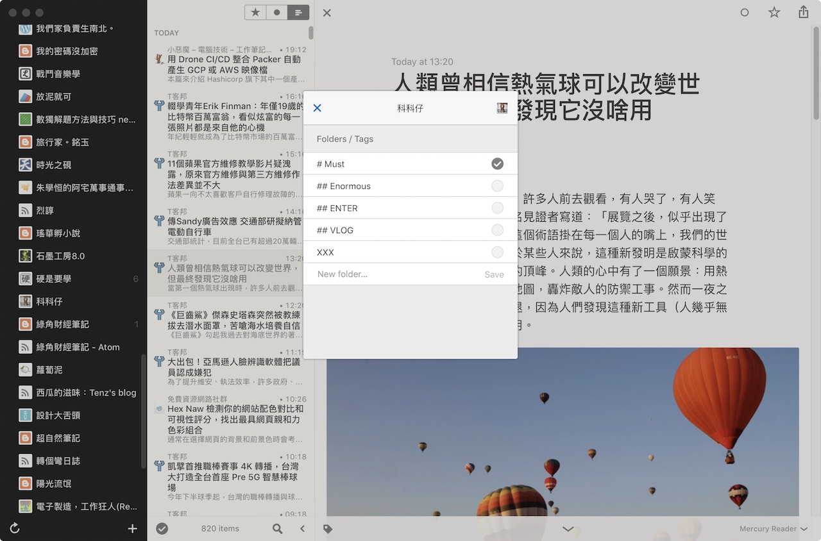
Task: Close the Folders / Tags popup
Action: [x=317, y=108]
